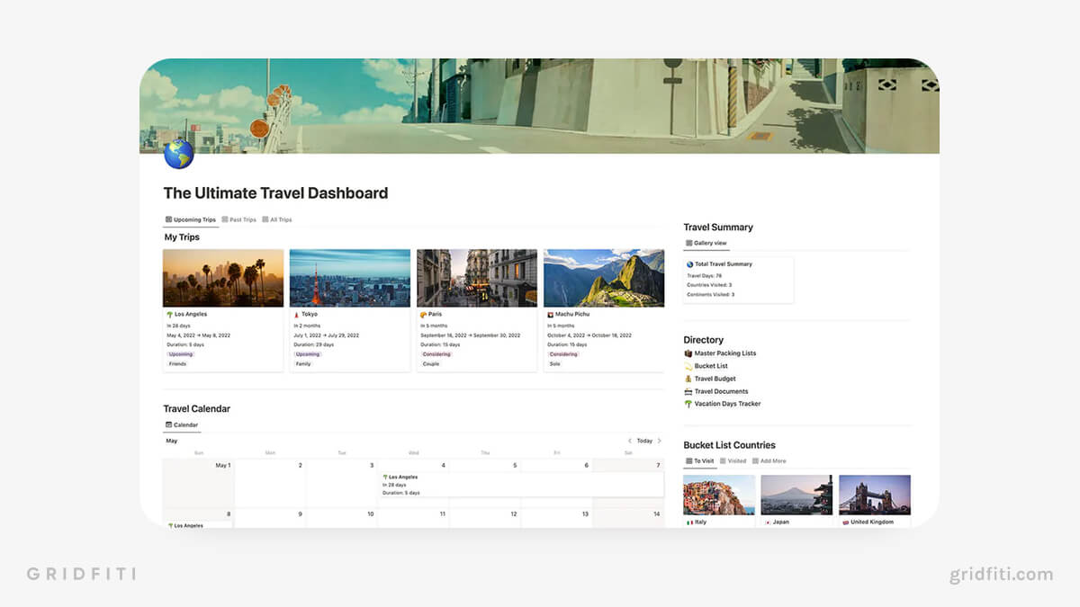This screenshot has height=607, width=1080.
Task: Click the palm tree emoji on Los Angeles card
Action: point(170,314)
